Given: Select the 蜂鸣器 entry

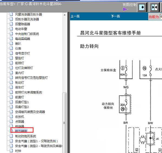Looking at the screenshot, I should point(19,126).
